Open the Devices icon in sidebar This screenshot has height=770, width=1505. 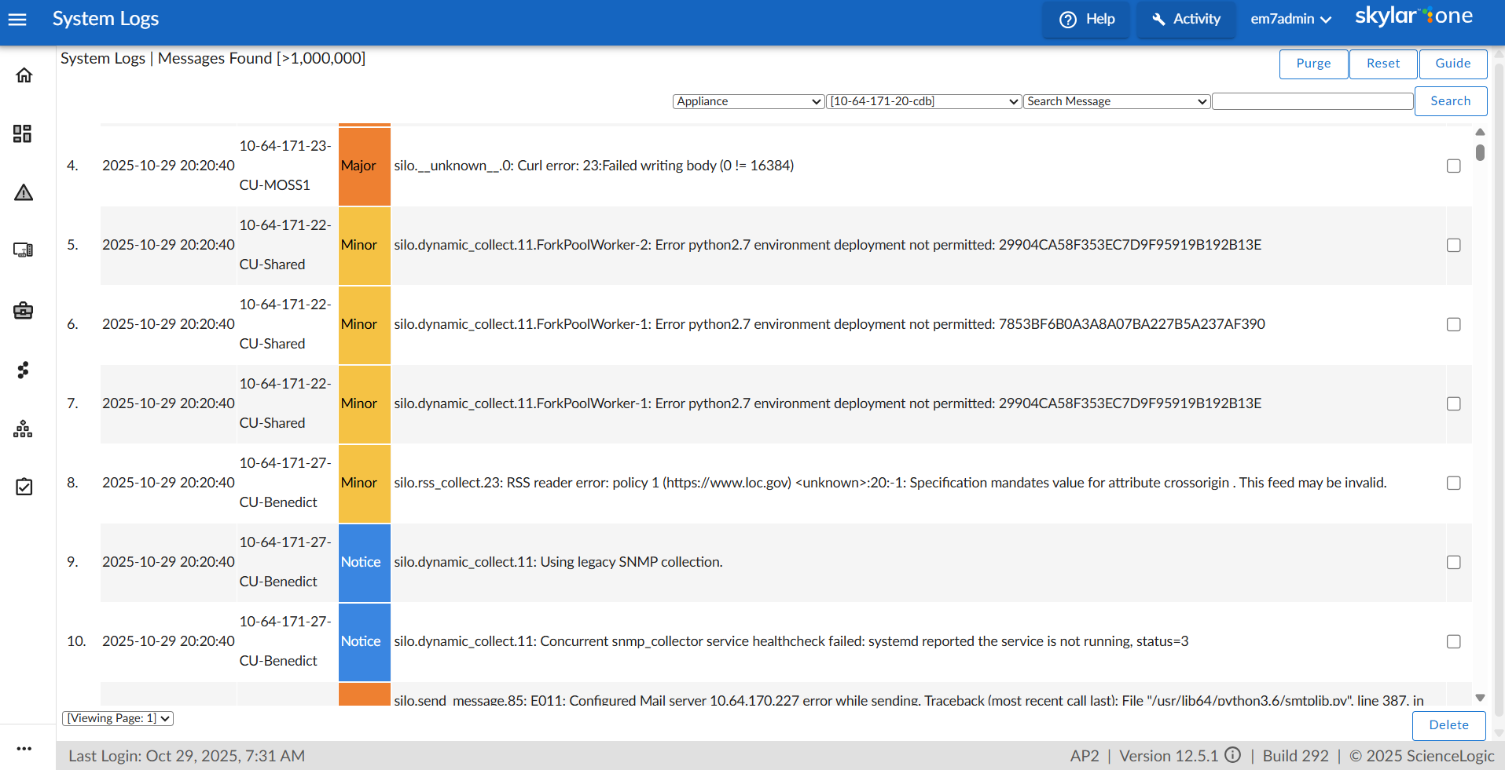click(23, 250)
